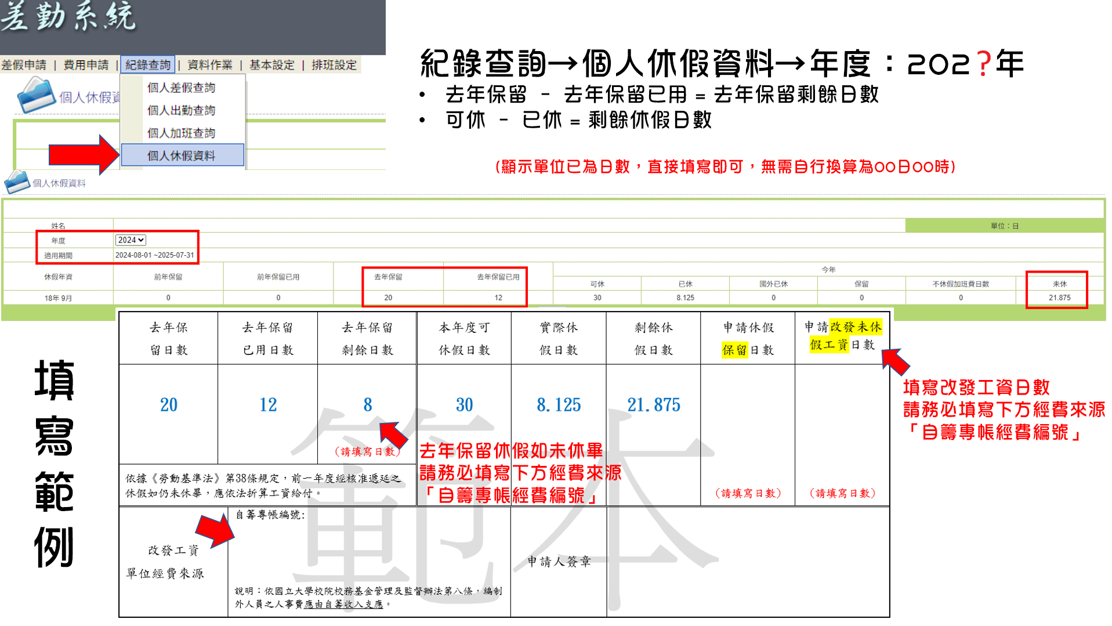The height and width of the screenshot is (626, 1112).
Task: Click the red arrow by 改發未休假工資
Action: click(895, 361)
